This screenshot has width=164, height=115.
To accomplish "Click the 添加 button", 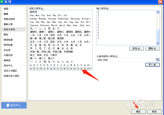I will click(x=137, y=49).
